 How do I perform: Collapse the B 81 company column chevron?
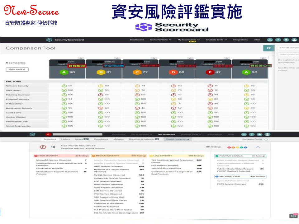click(x=117, y=58)
